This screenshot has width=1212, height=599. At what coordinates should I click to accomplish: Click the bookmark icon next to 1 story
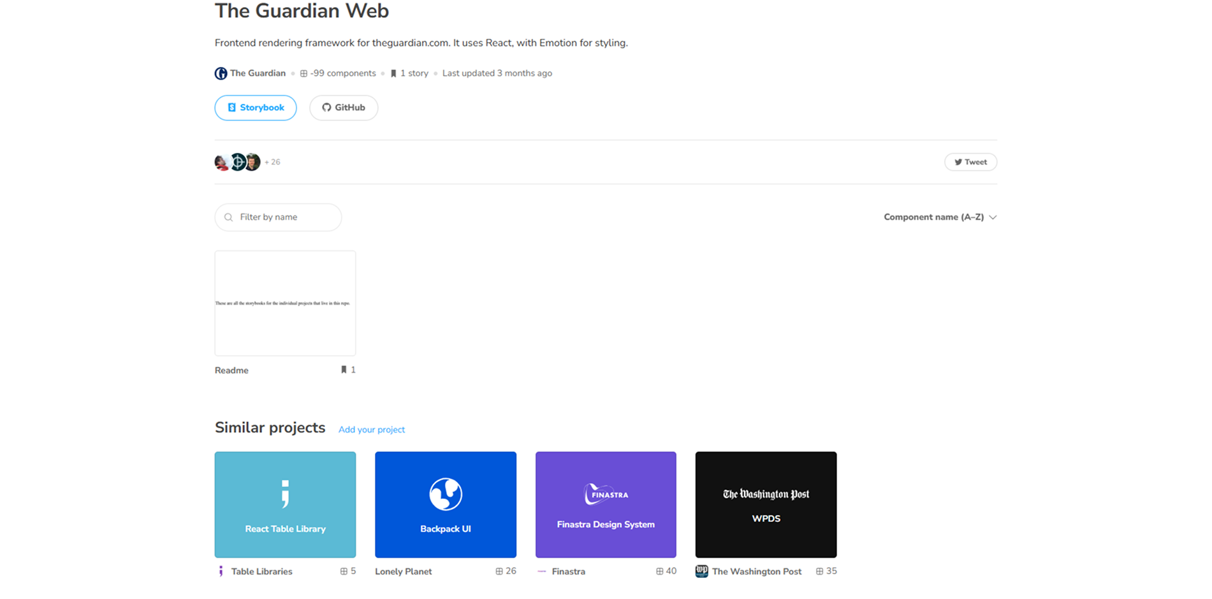point(393,73)
